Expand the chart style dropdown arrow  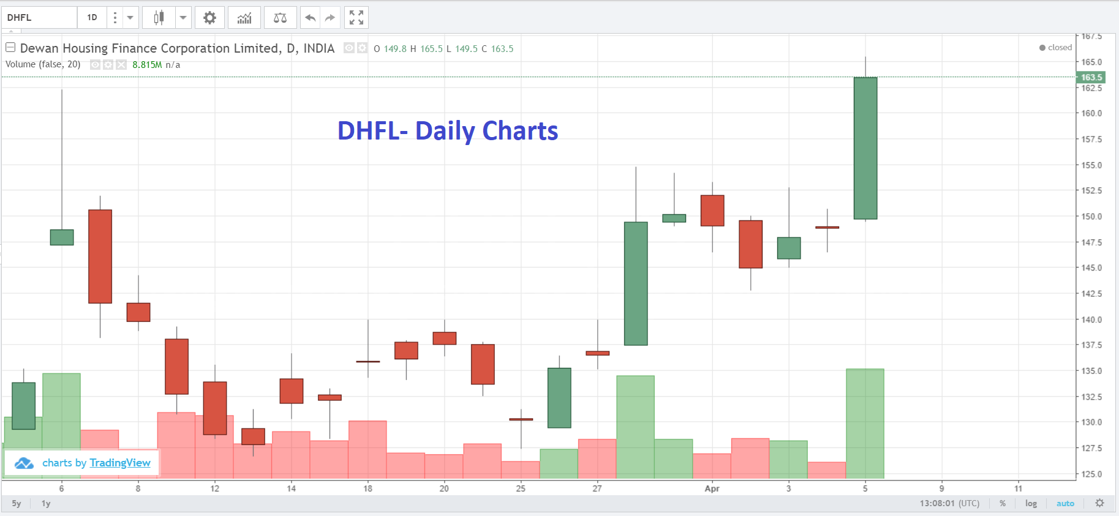point(183,18)
